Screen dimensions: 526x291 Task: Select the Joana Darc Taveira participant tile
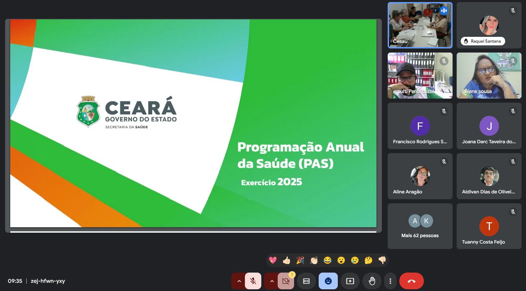coord(489,126)
